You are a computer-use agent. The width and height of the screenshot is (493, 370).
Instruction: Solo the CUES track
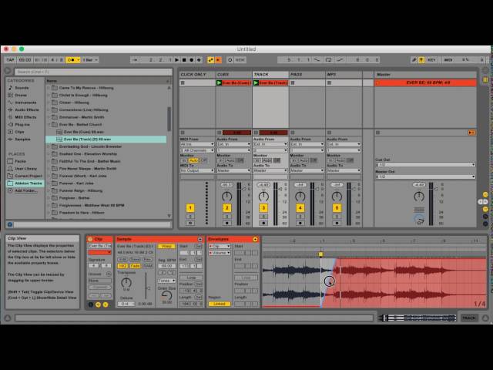tap(227, 217)
